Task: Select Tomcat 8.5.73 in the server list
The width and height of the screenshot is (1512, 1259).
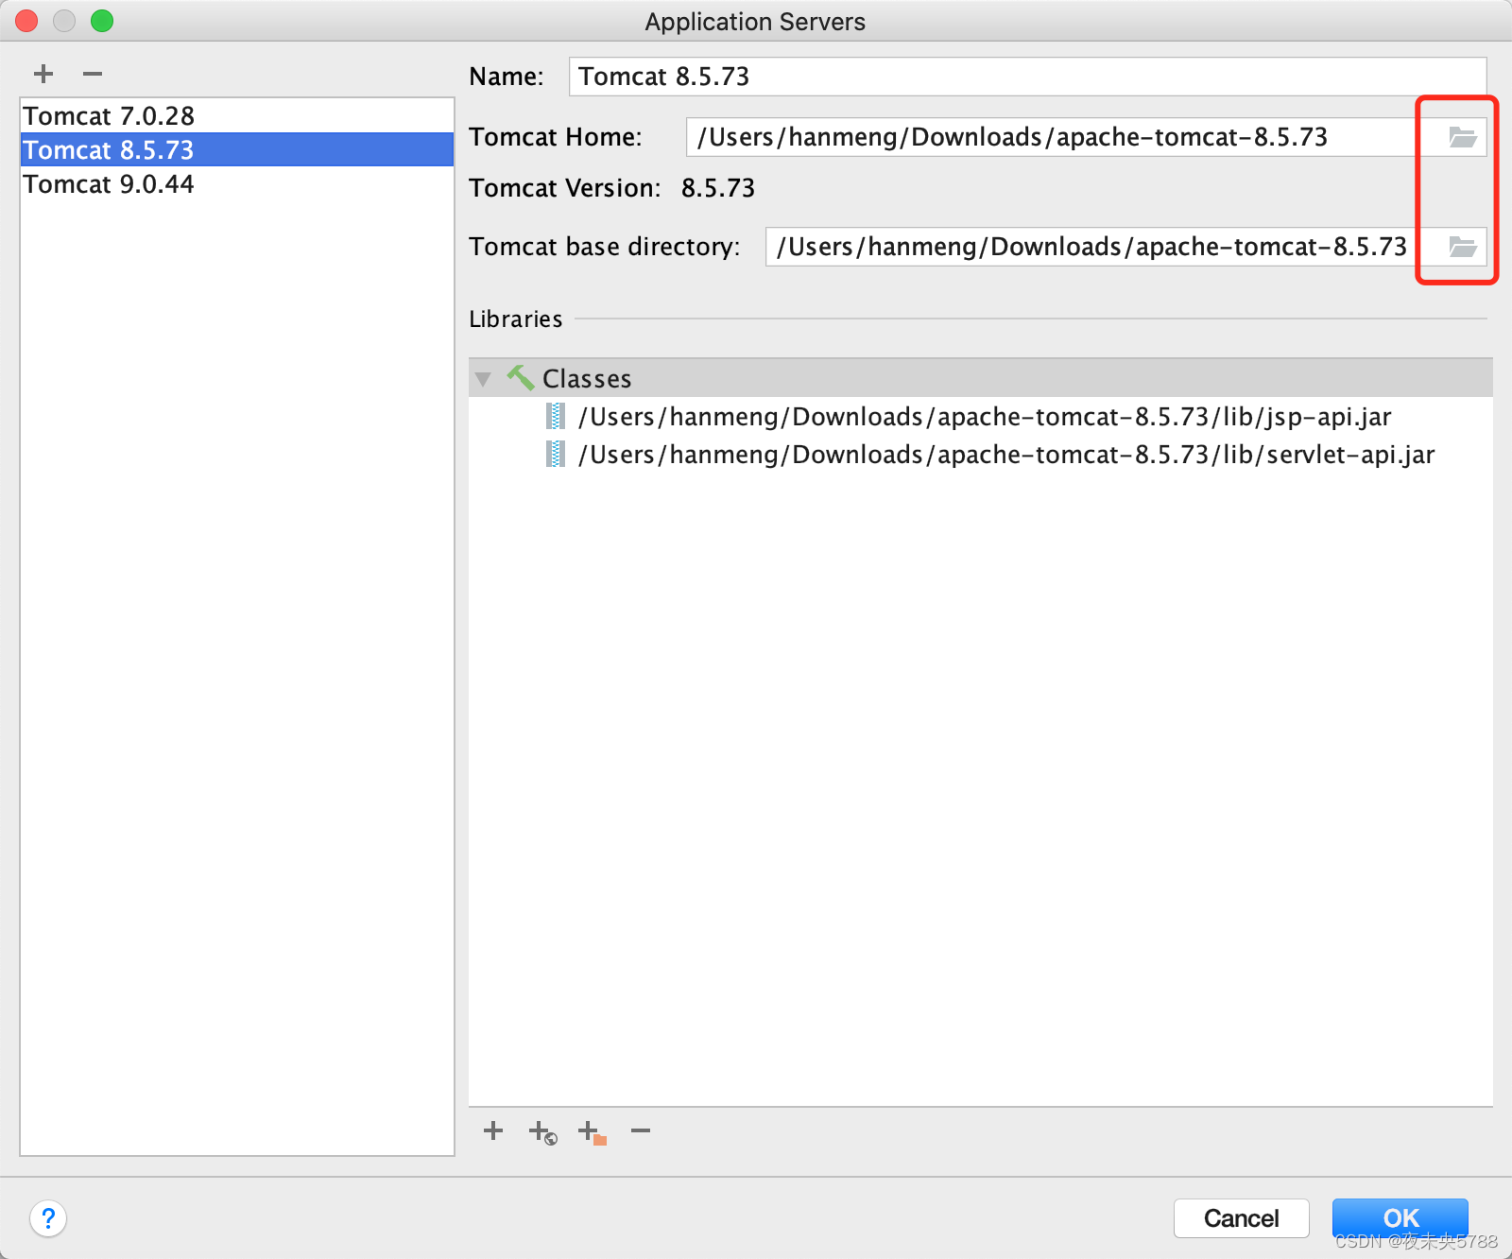Action: 237,149
